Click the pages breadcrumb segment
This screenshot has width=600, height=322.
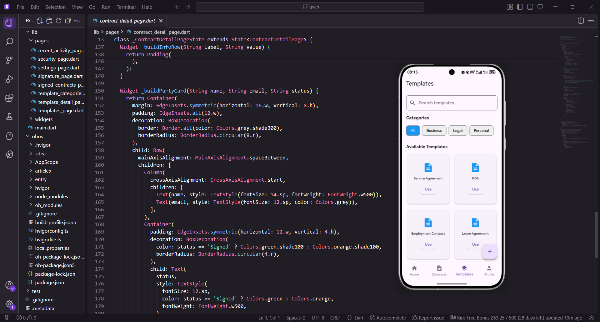[112, 32]
